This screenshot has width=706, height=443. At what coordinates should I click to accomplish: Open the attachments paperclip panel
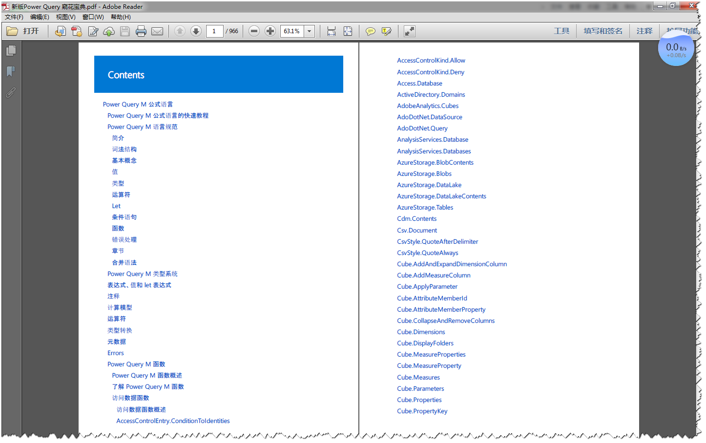pyautogui.click(x=11, y=92)
